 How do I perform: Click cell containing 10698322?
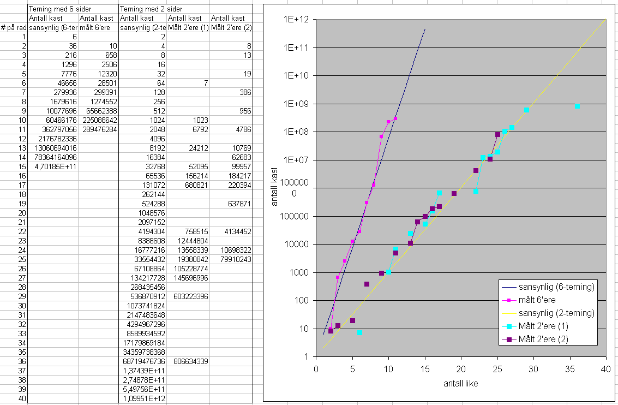(x=231, y=250)
